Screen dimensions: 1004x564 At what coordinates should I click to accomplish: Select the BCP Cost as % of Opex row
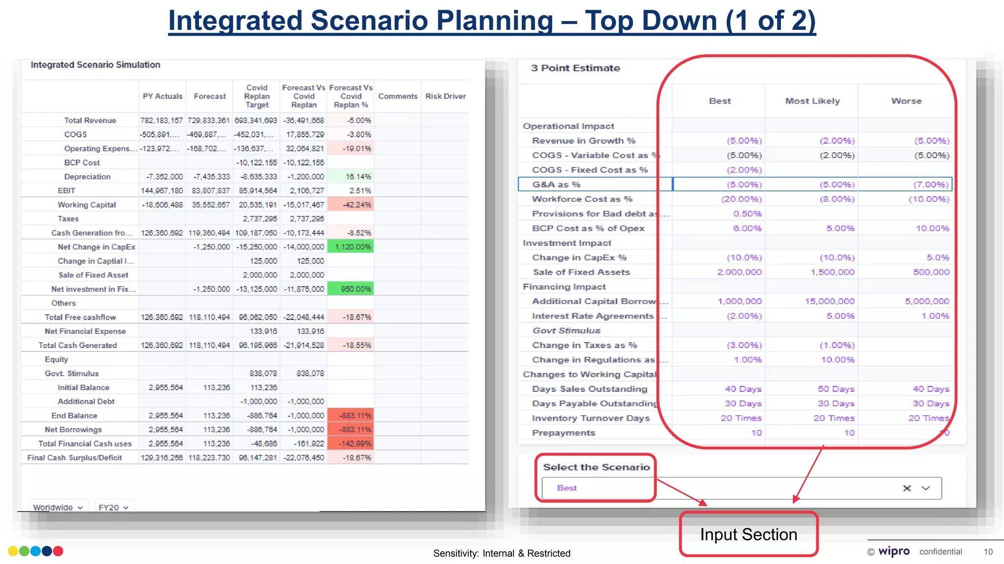click(735, 228)
